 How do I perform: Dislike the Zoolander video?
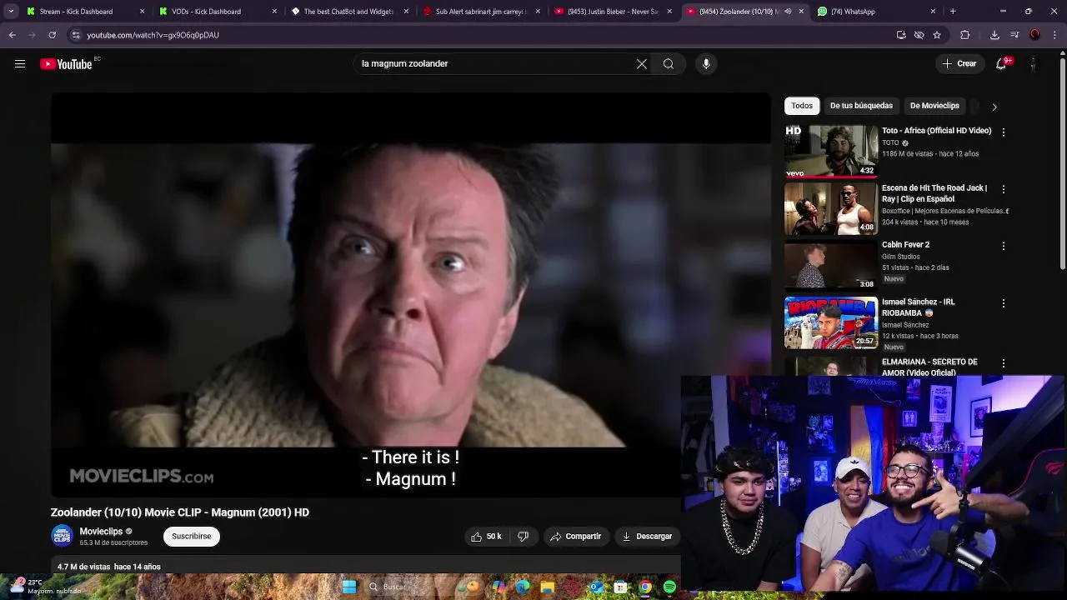[523, 537]
